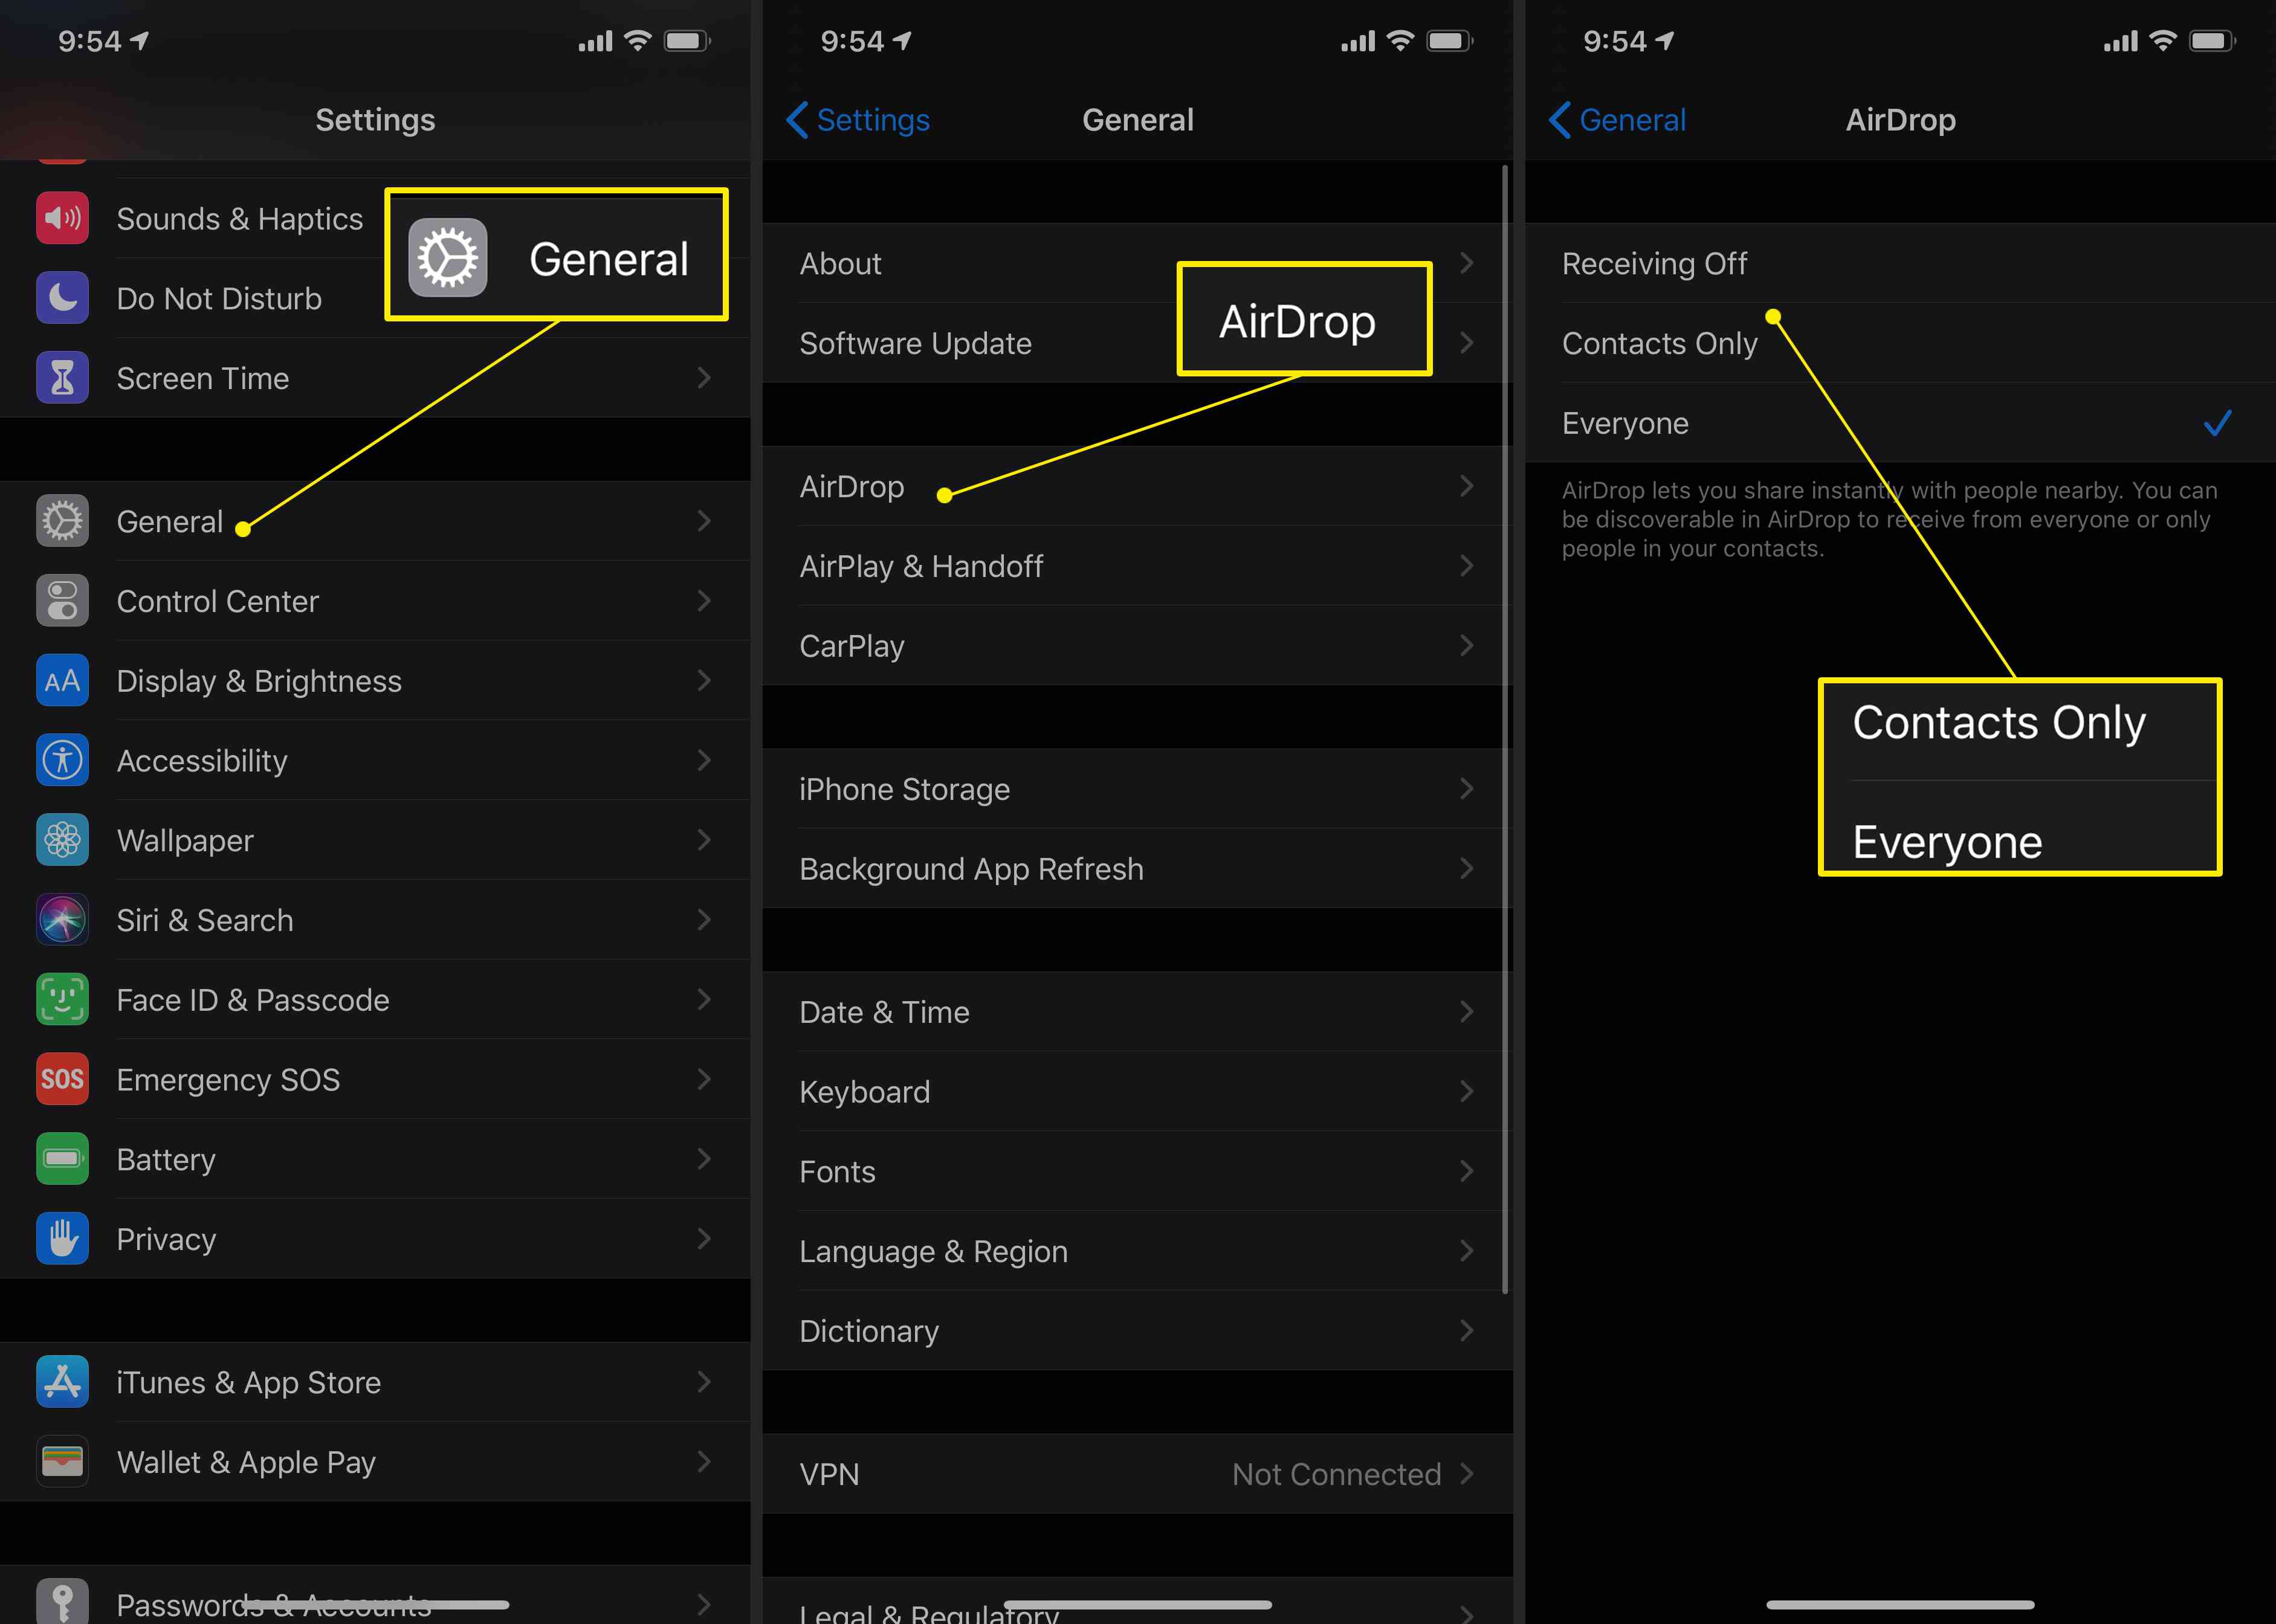This screenshot has width=2276, height=1624.
Task: Tap the Emergency SOS red icon
Action: [x=62, y=1079]
